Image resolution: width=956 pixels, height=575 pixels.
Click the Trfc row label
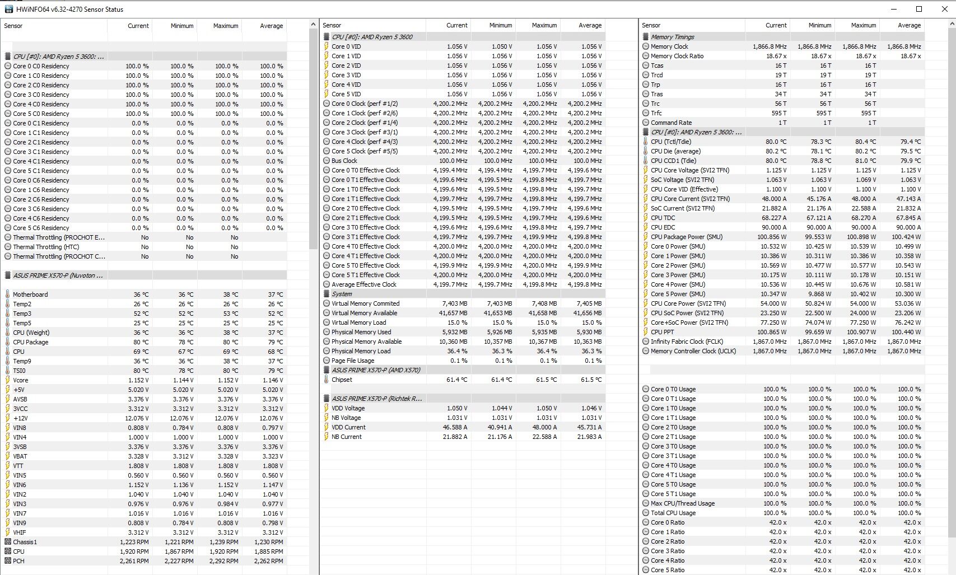pyautogui.click(x=656, y=113)
